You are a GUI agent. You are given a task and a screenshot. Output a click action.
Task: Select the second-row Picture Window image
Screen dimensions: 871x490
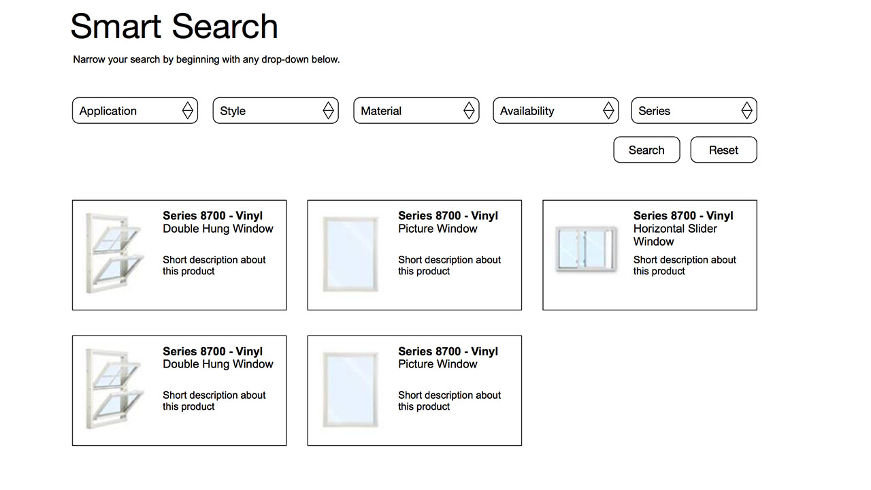pyautogui.click(x=349, y=389)
